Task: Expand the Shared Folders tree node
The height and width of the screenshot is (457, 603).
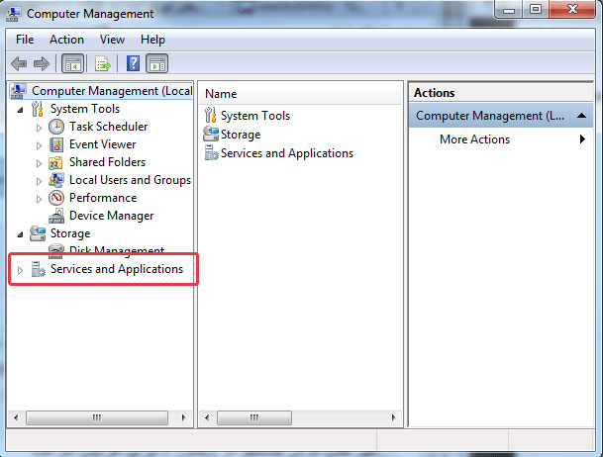Action: tap(40, 162)
